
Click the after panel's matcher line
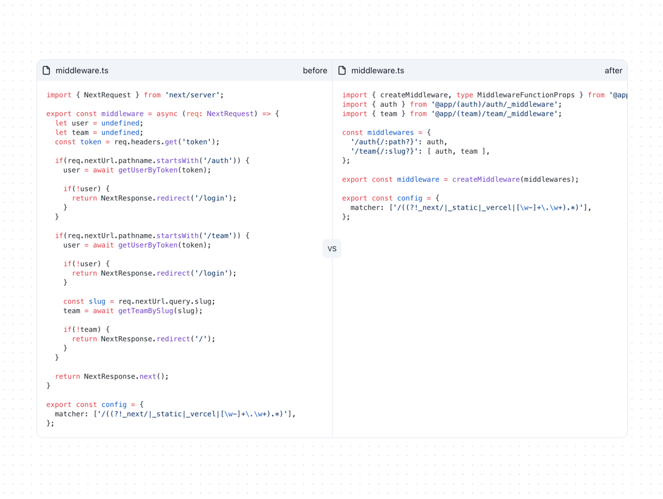[x=471, y=207]
